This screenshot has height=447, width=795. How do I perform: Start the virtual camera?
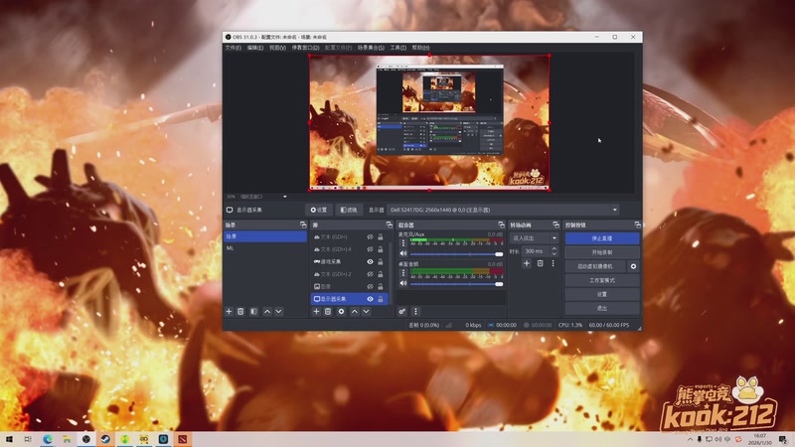(x=595, y=266)
